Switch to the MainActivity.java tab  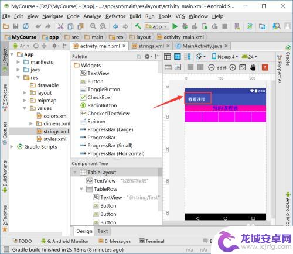[x=202, y=46]
